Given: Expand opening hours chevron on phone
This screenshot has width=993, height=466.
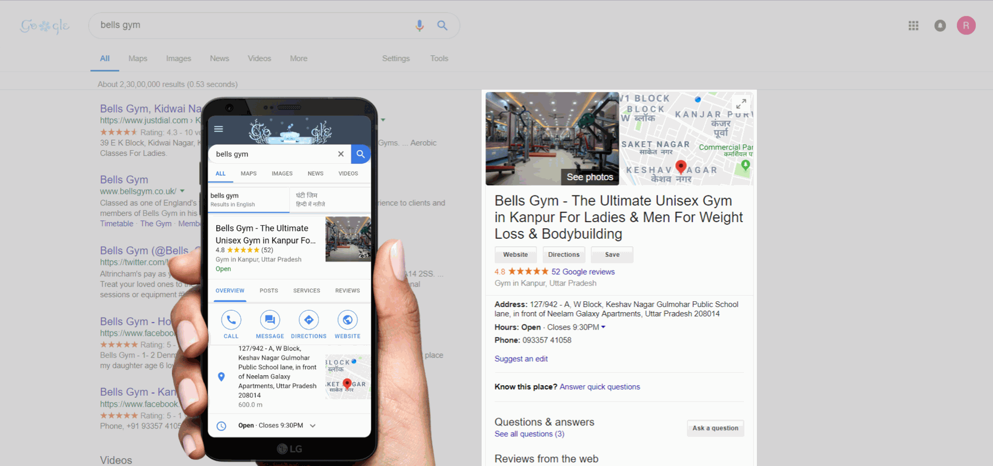Looking at the screenshot, I should 312,426.
